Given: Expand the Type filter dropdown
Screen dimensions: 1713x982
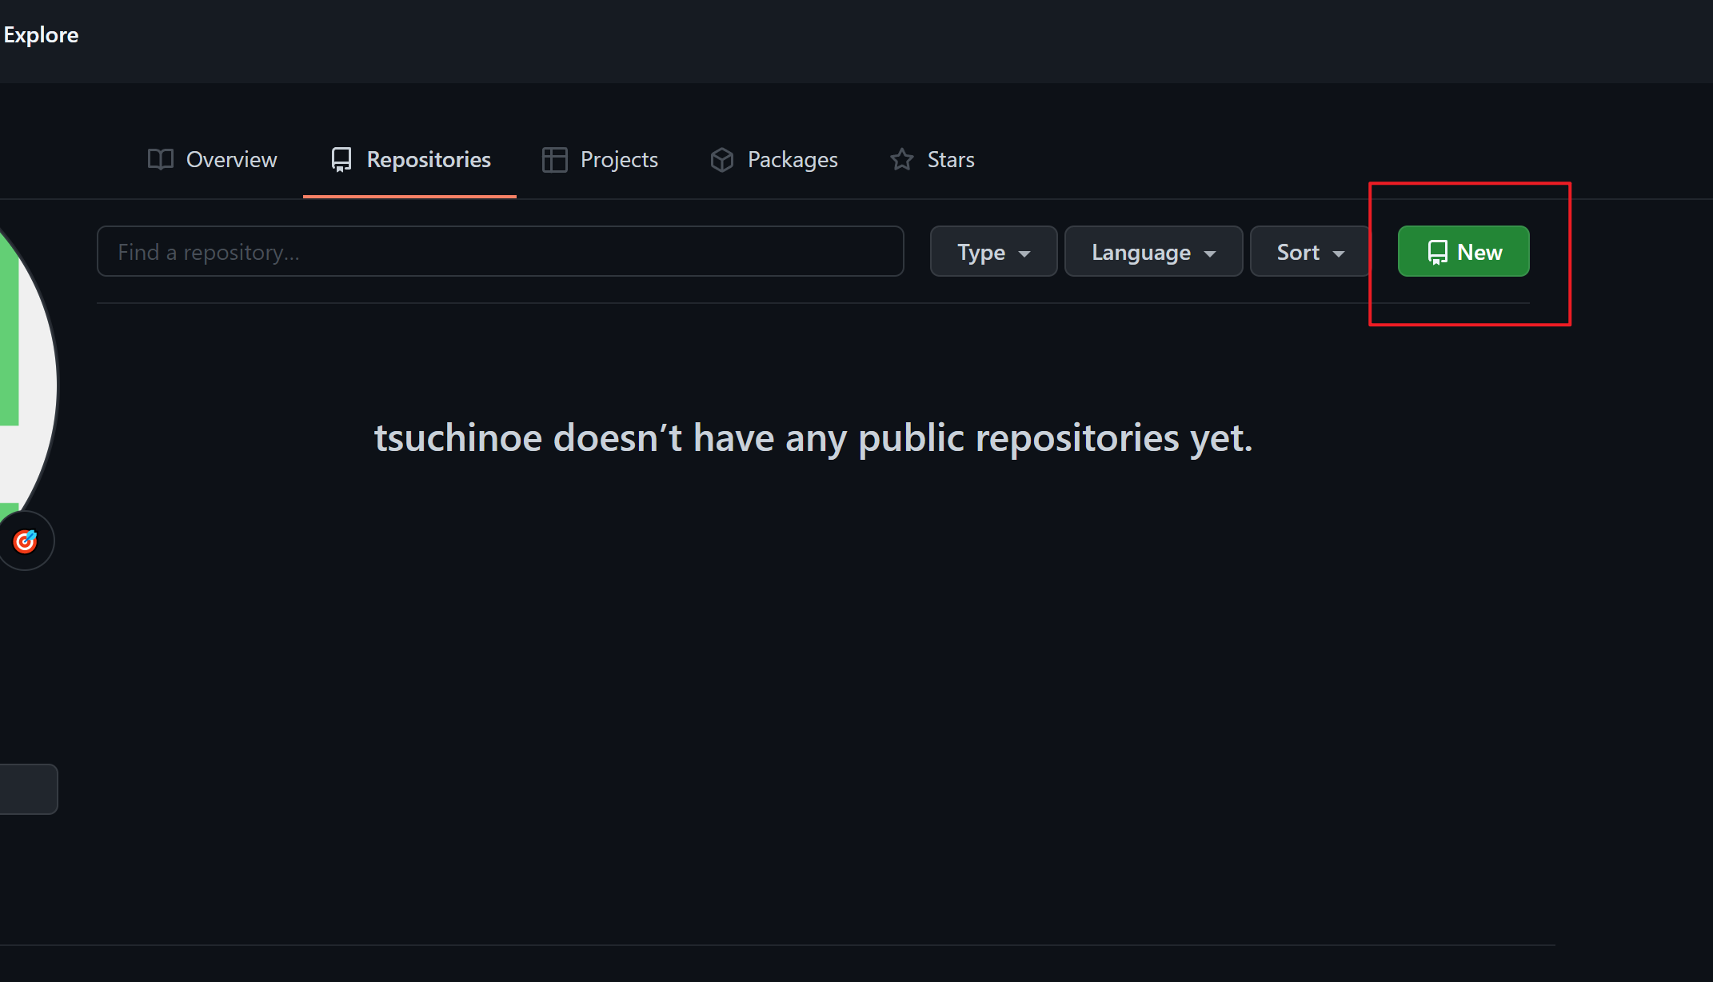Looking at the screenshot, I should point(993,251).
